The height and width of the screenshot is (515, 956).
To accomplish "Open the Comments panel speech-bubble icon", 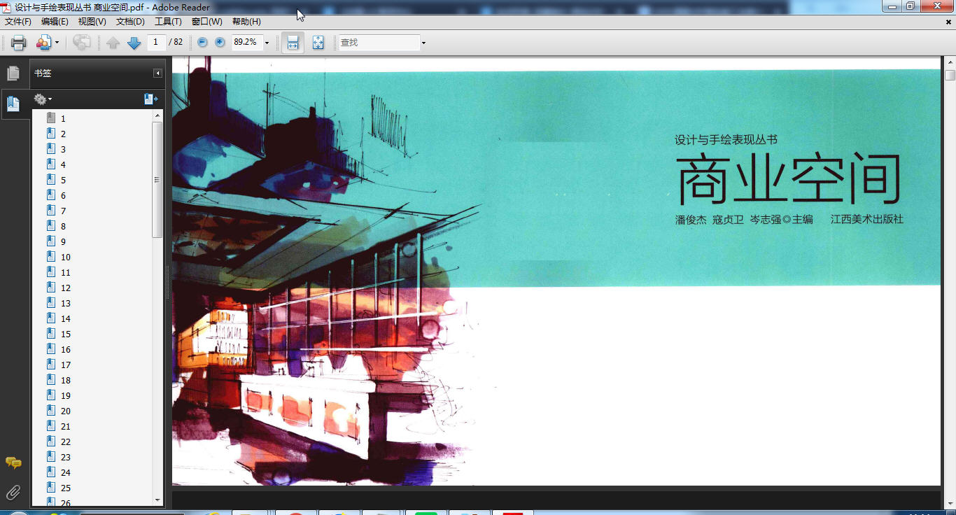I will [13, 463].
